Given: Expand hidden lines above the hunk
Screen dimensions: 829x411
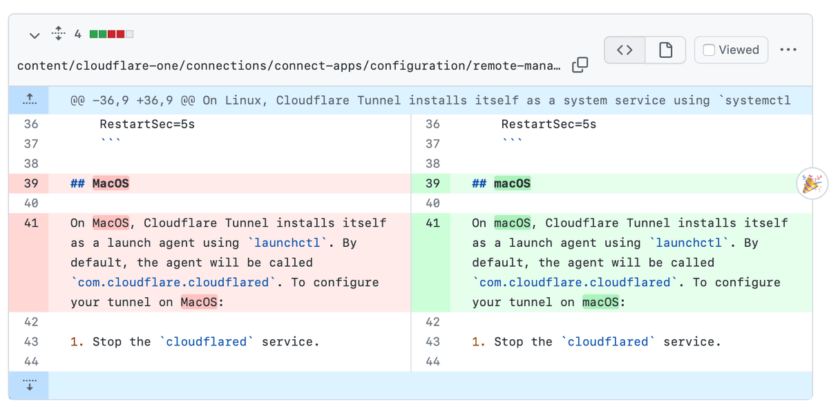Looking at the screenshot, I should pos(29,101).
